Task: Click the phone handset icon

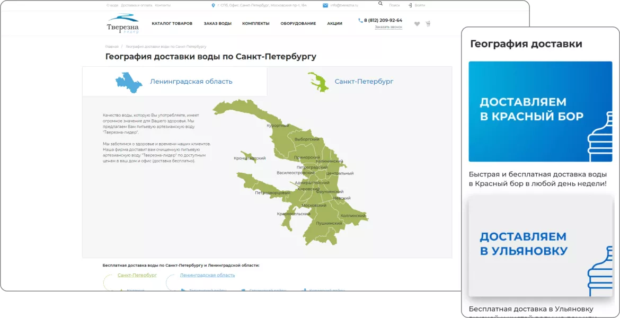Action: (360, 21)
